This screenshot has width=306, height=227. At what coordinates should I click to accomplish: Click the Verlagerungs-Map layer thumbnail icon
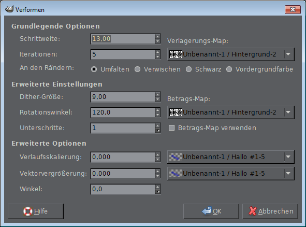tap(176, 54)
